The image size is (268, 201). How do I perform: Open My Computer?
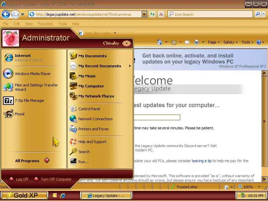(100, 86)
